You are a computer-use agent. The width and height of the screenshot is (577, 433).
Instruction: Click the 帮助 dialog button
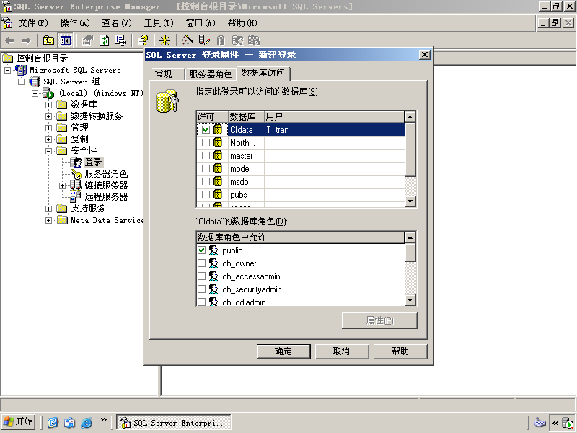pos(400,351)
